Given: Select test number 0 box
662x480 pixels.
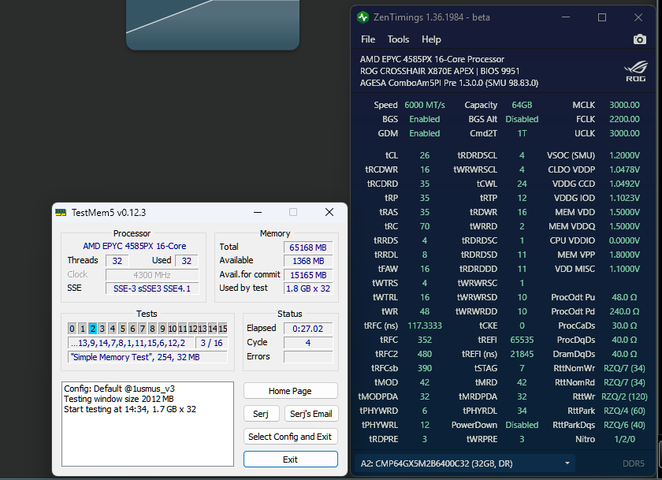Looking at the screenshot, I should pos(72,329).
